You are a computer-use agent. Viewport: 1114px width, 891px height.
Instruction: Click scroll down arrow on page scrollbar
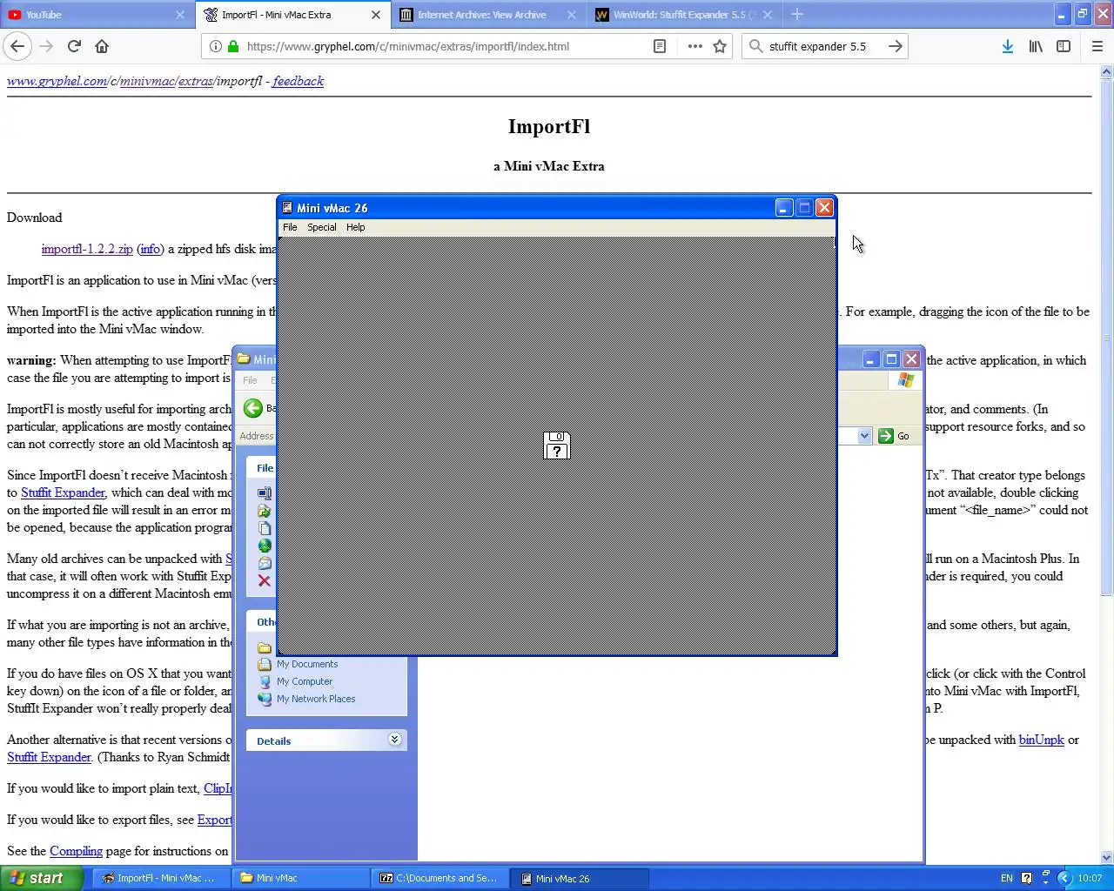[1106, 857]
